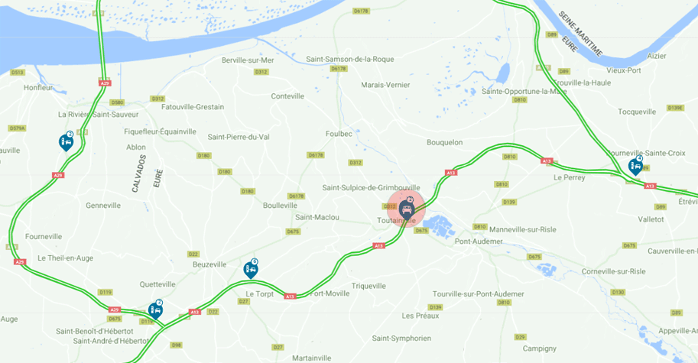
Task: Click the Conteville town label
Action: (x=287, y=96)
